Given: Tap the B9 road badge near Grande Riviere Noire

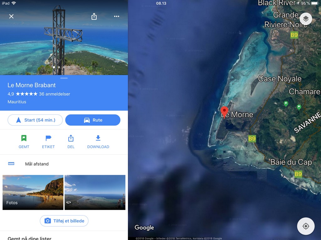Looking at the screenshot, I should click(294, 35).
